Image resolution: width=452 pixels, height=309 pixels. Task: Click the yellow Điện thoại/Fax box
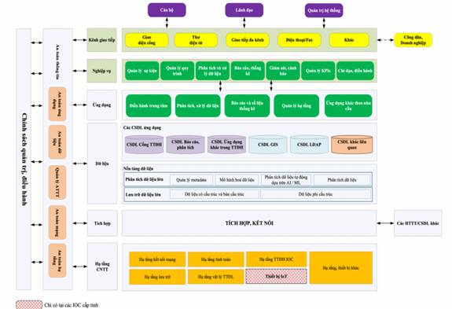tap(299, 40)
